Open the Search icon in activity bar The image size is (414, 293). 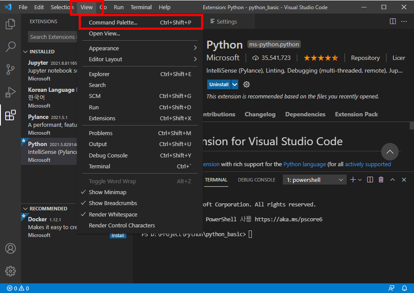click(10, 46)
